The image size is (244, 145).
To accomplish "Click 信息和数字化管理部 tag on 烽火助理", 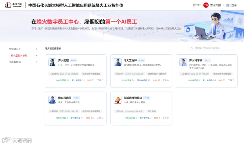I will pyautogui.click(x=91, y=74).
